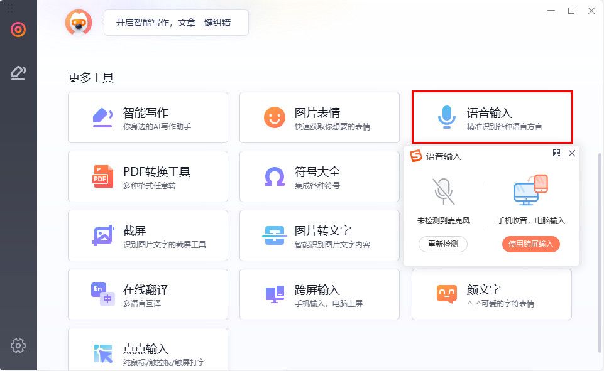Open the 符号大全 symbols card
The width and height of the screenshot is (604, 371).
pos(319,176)
